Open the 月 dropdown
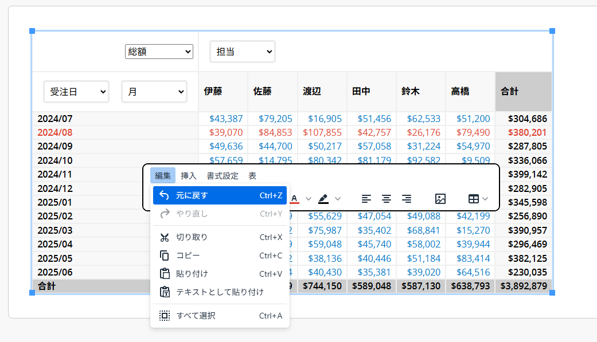 point(154,92)
